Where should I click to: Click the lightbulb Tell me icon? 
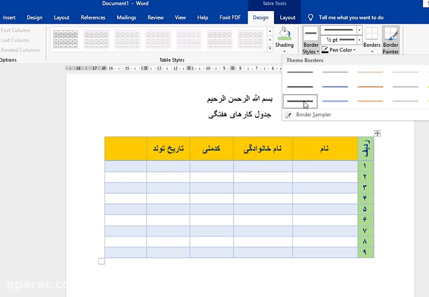[310, 18]
